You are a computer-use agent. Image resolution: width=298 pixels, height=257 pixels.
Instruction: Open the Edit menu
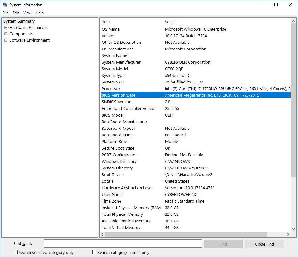pyautogui.click(x=15, y=13)
